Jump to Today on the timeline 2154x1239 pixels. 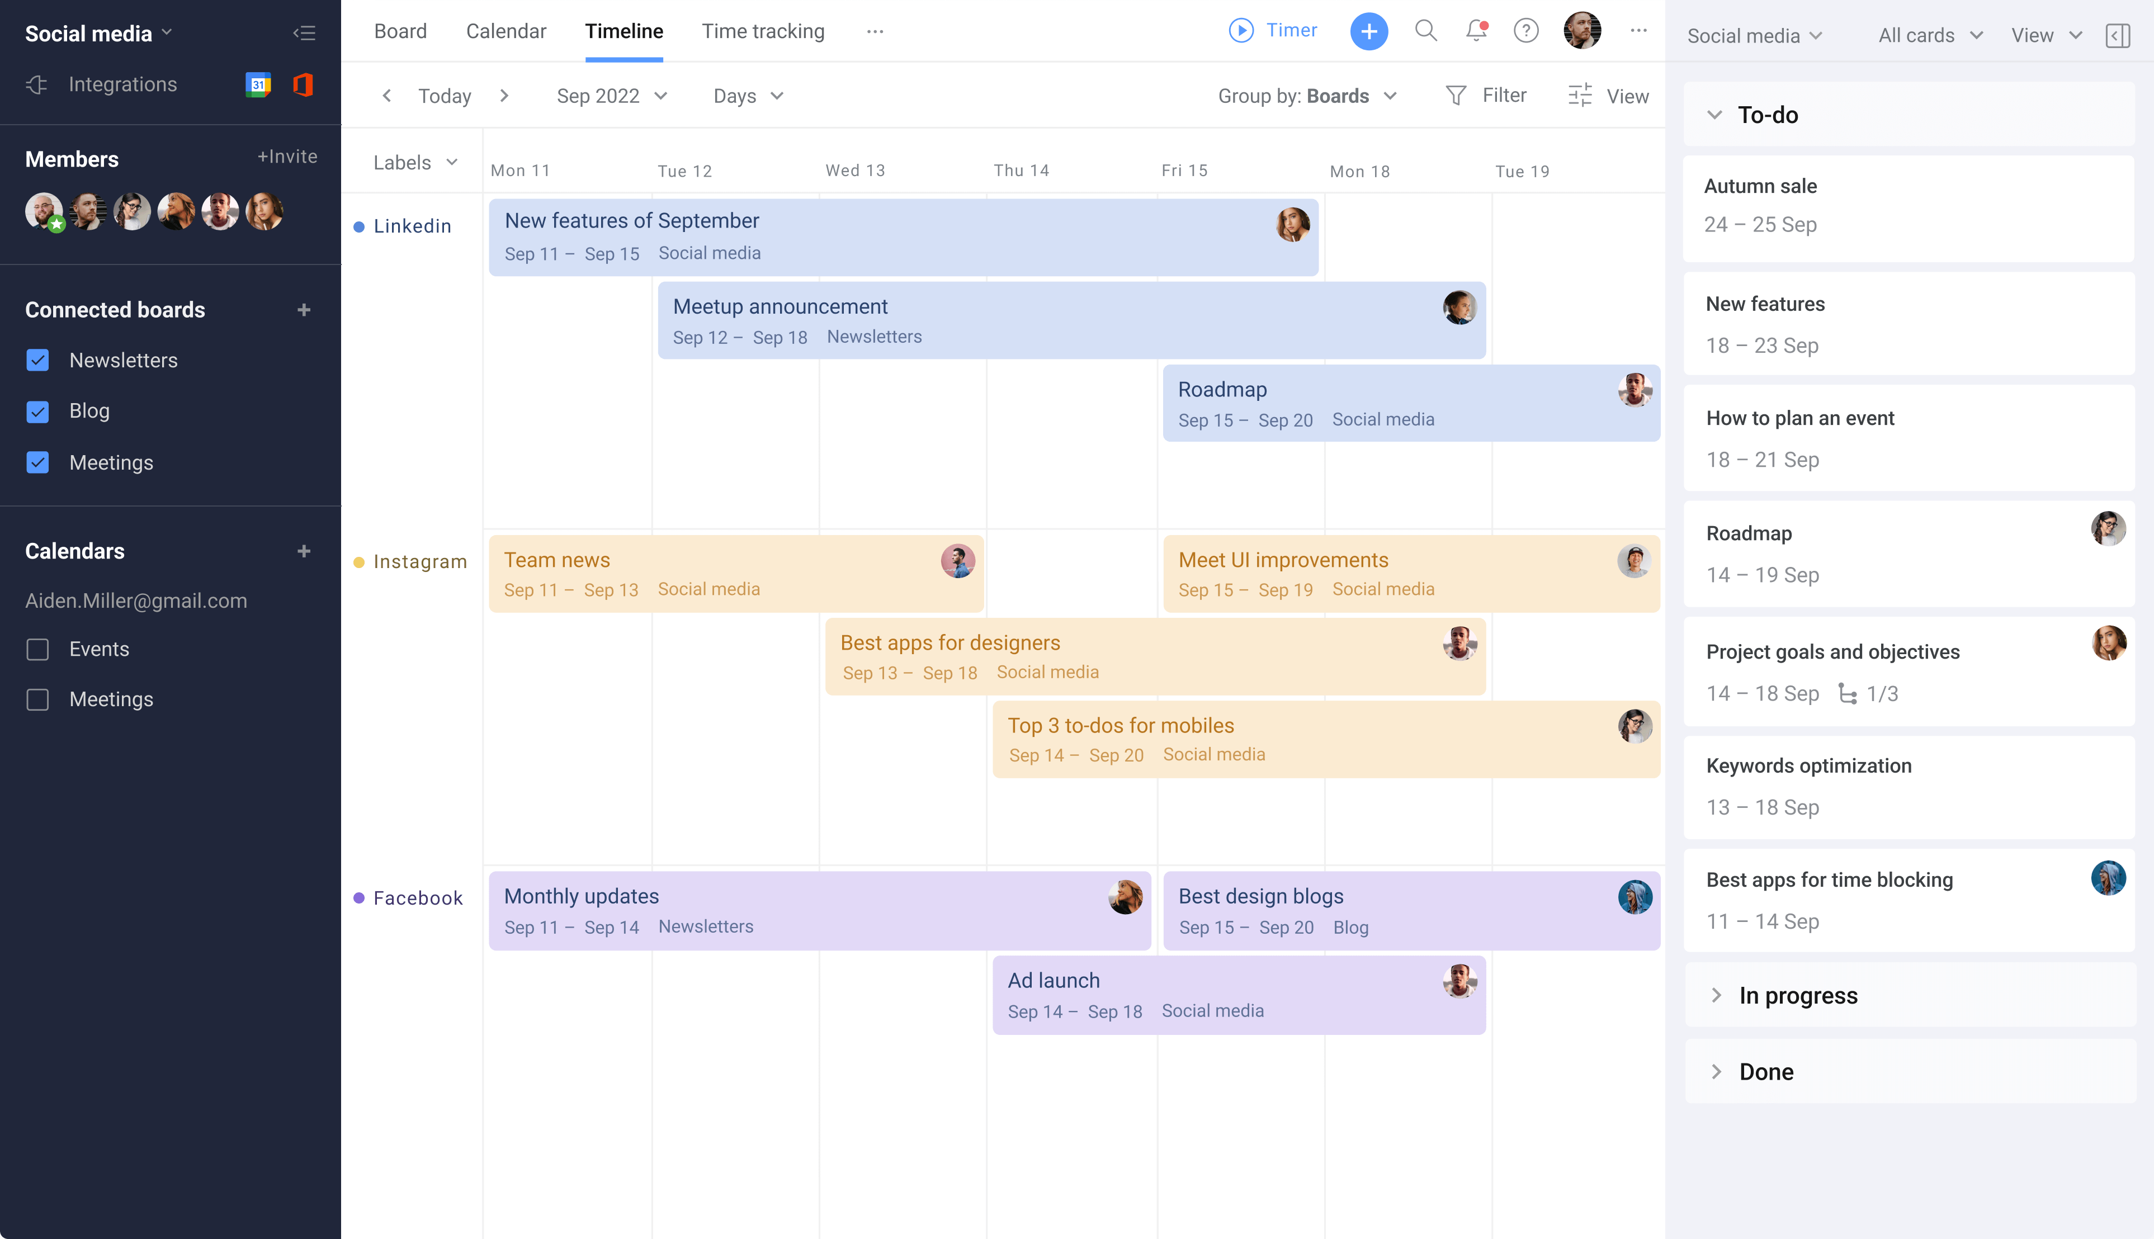coord(444,95)
